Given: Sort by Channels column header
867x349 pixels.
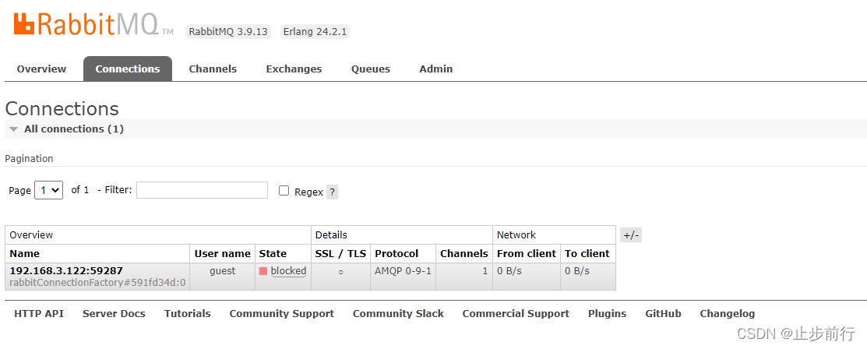Looking at the screenshot, I should click(x=464, y=254).
